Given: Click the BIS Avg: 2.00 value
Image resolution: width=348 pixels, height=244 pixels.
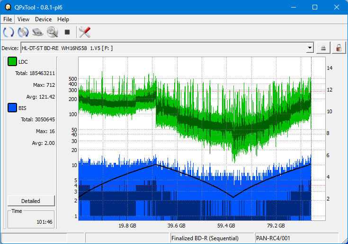Looking at the screenshot, I should [x=43, y=143].
